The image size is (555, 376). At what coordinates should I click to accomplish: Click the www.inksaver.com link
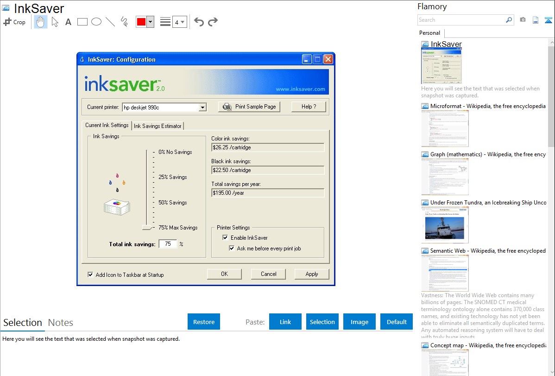(301, 89)
